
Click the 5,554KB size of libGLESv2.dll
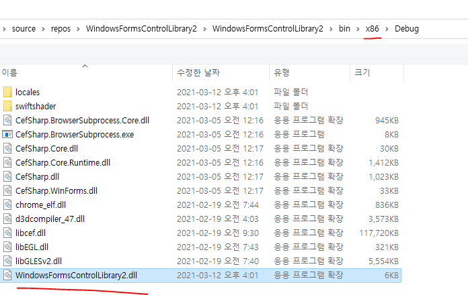coord(383,261)
